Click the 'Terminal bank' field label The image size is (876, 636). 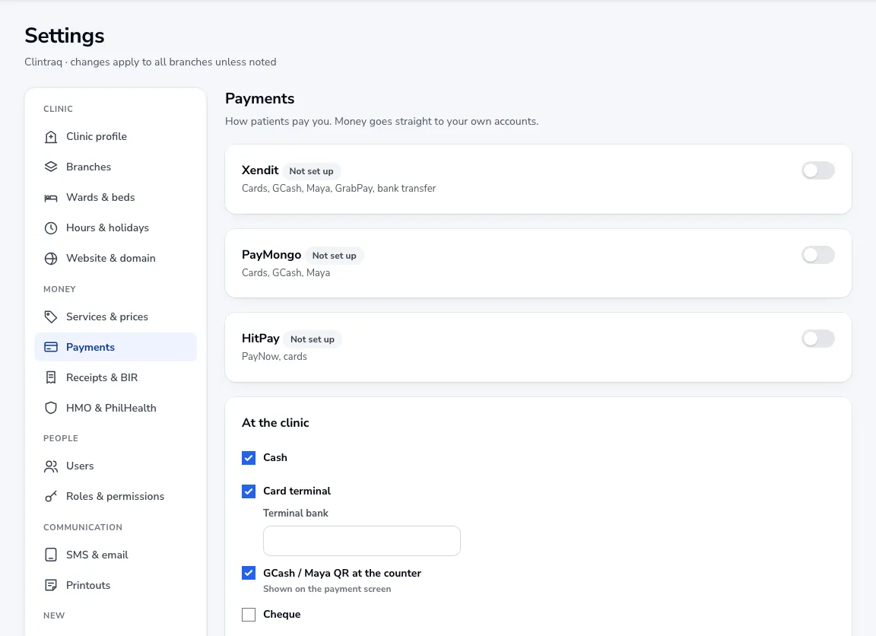[x=296, y=513]
